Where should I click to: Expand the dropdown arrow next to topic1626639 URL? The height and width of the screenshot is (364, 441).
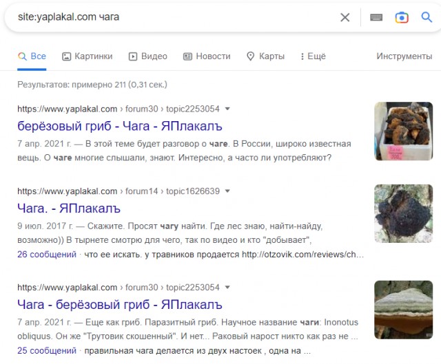[x=227, y=191]
